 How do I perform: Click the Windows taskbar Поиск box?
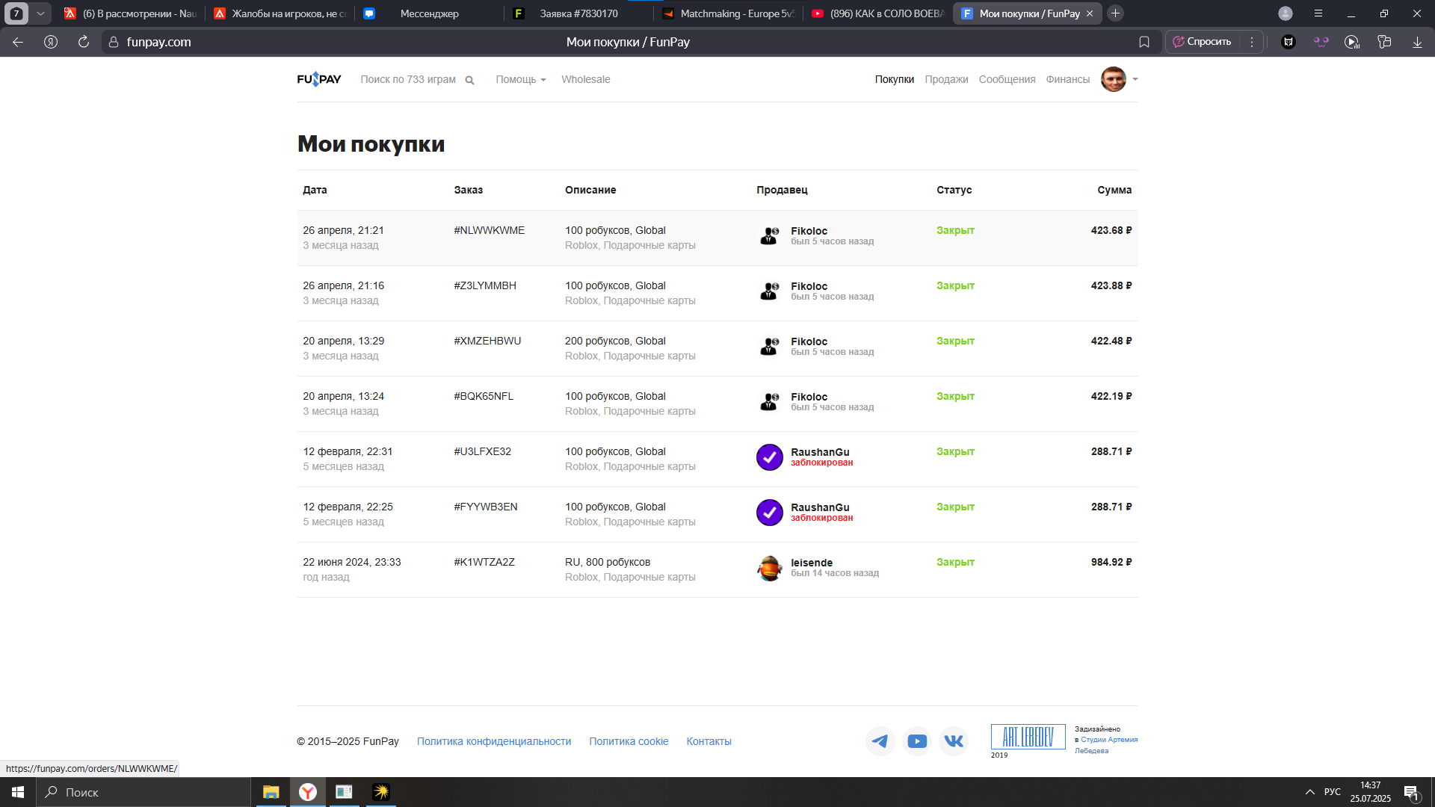(143, 792)
